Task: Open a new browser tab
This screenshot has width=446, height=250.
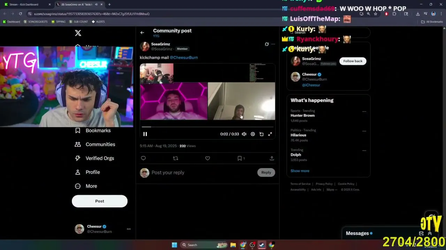Action: 109,5
